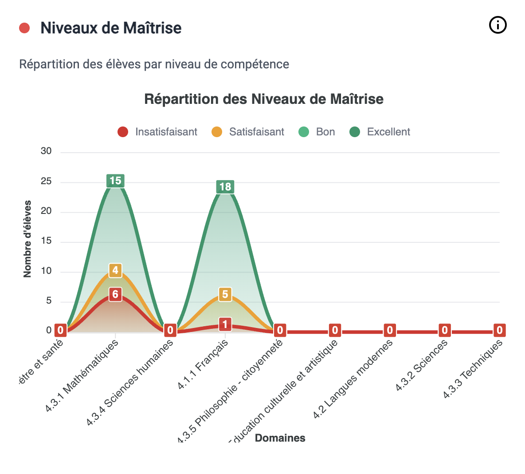
Task: Open the info icon next to Niveaux de Maîtrise
Action: pyautogui.click(x=498, y=25)
